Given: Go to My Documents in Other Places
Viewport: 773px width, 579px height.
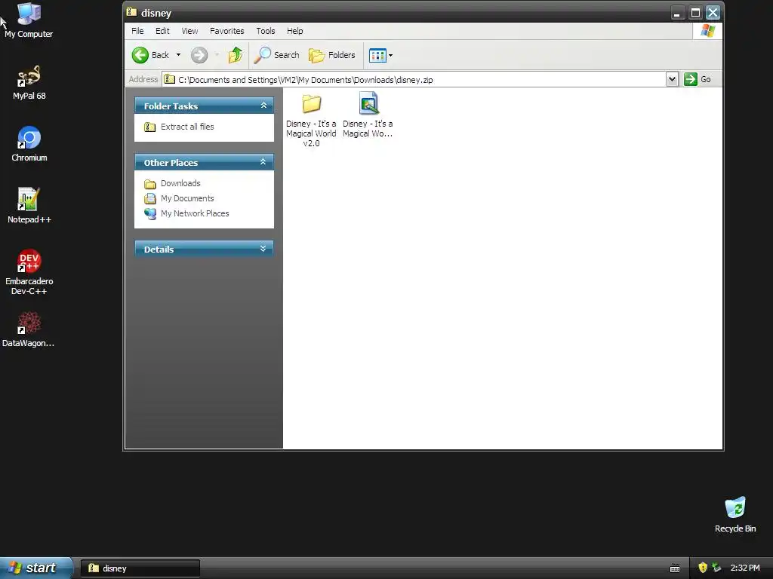Looking at the screenshot, I should 180,198.
